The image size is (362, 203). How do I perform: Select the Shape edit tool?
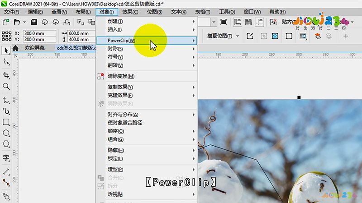[x=6, y=62]
